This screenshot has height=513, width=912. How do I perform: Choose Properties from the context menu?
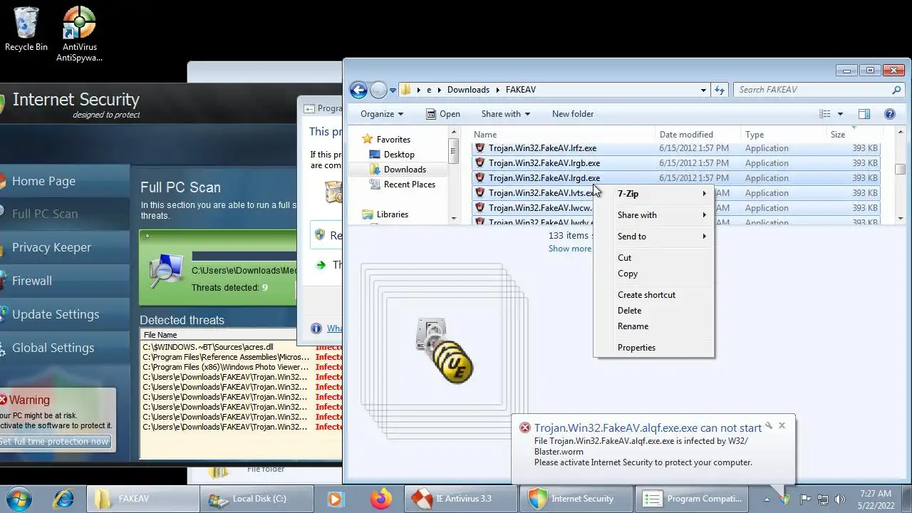(653, 348)
